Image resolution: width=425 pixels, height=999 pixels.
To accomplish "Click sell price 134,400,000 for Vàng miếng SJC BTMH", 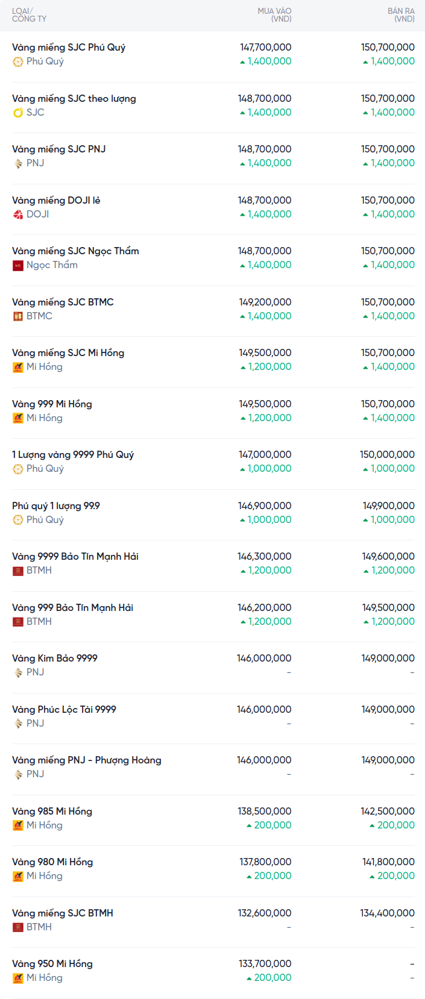I will pyautogui.click(x=387, y=913).
